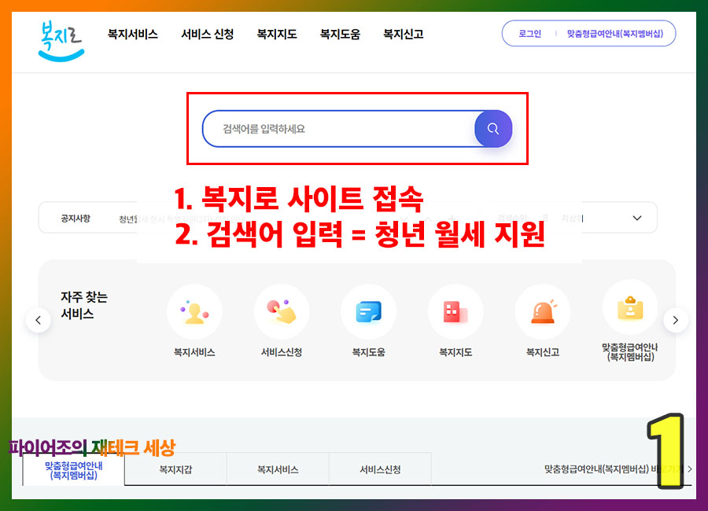Screen dimensions: 708x511
Task: Click the 로그인 link
Action: [x=529, y=33]
